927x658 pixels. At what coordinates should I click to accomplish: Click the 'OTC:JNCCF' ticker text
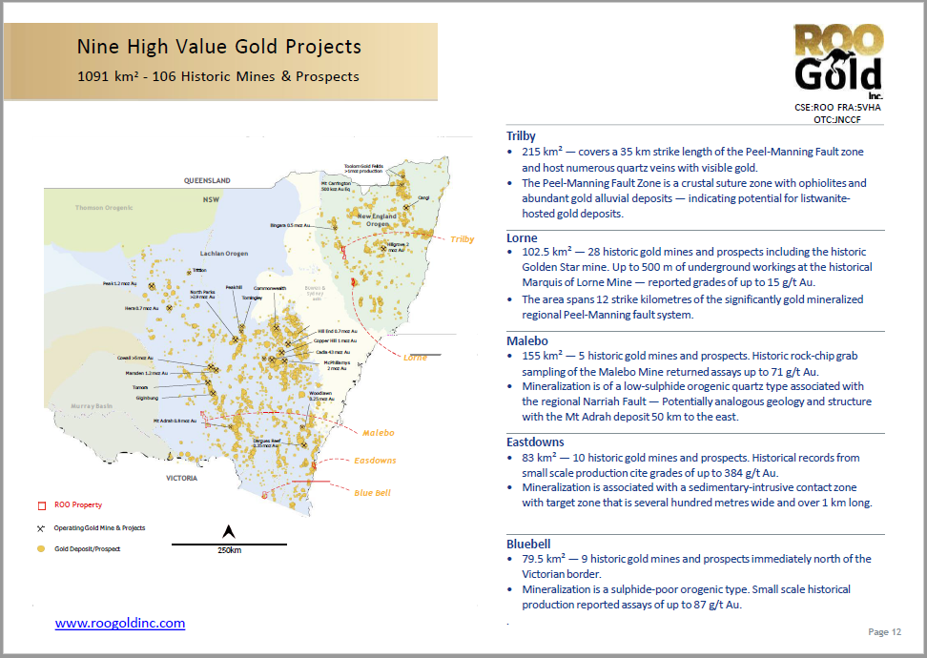837,119
